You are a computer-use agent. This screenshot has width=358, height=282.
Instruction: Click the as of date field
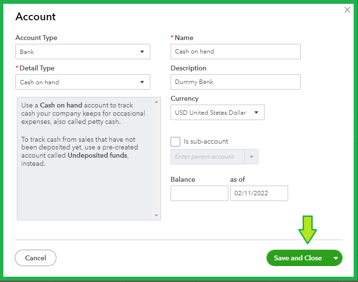click(x=259, y=193)
